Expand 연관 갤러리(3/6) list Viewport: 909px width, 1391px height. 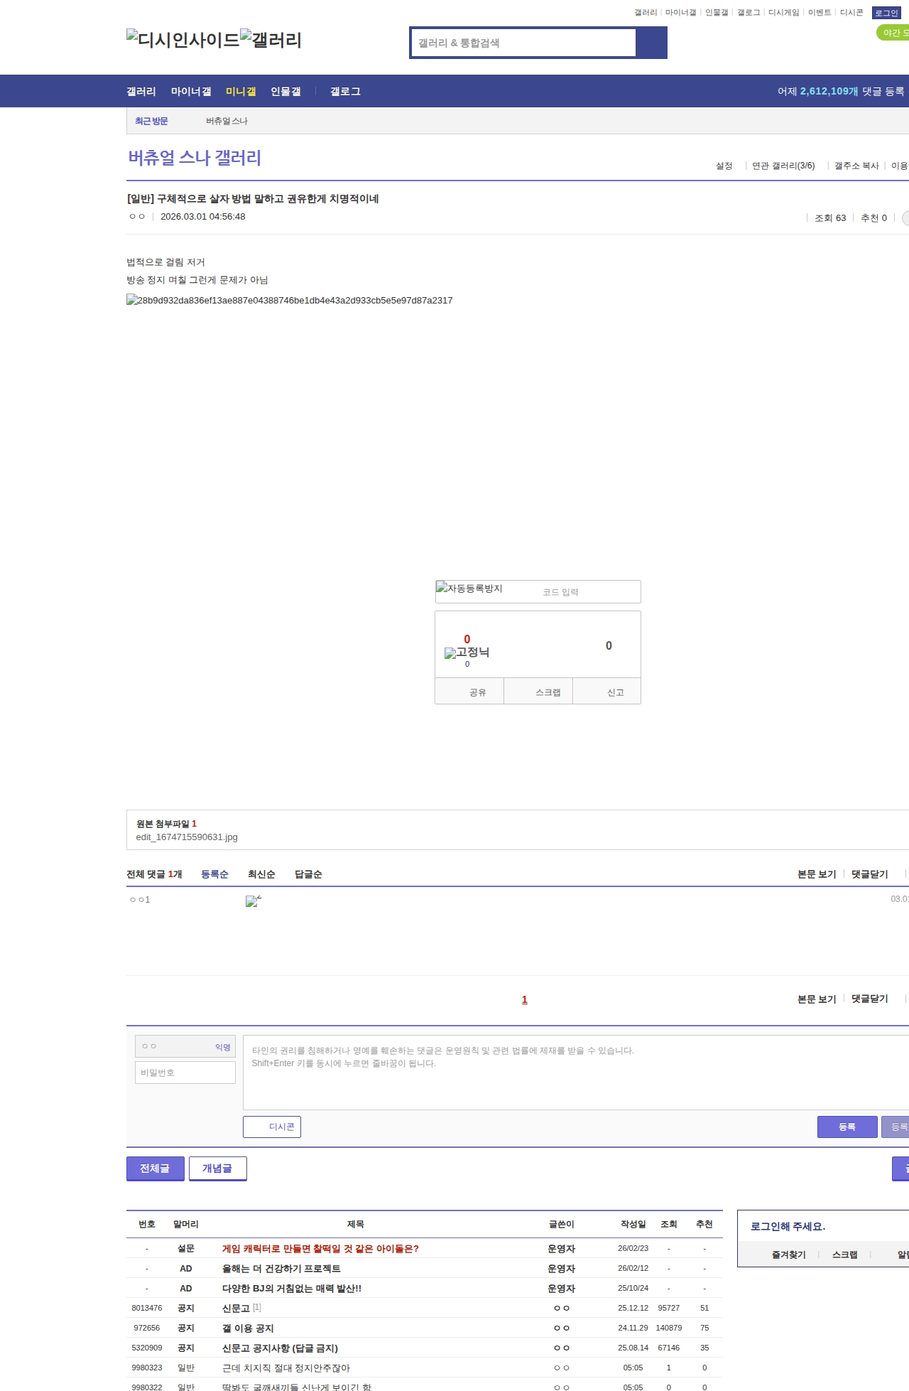pos(783,166)
